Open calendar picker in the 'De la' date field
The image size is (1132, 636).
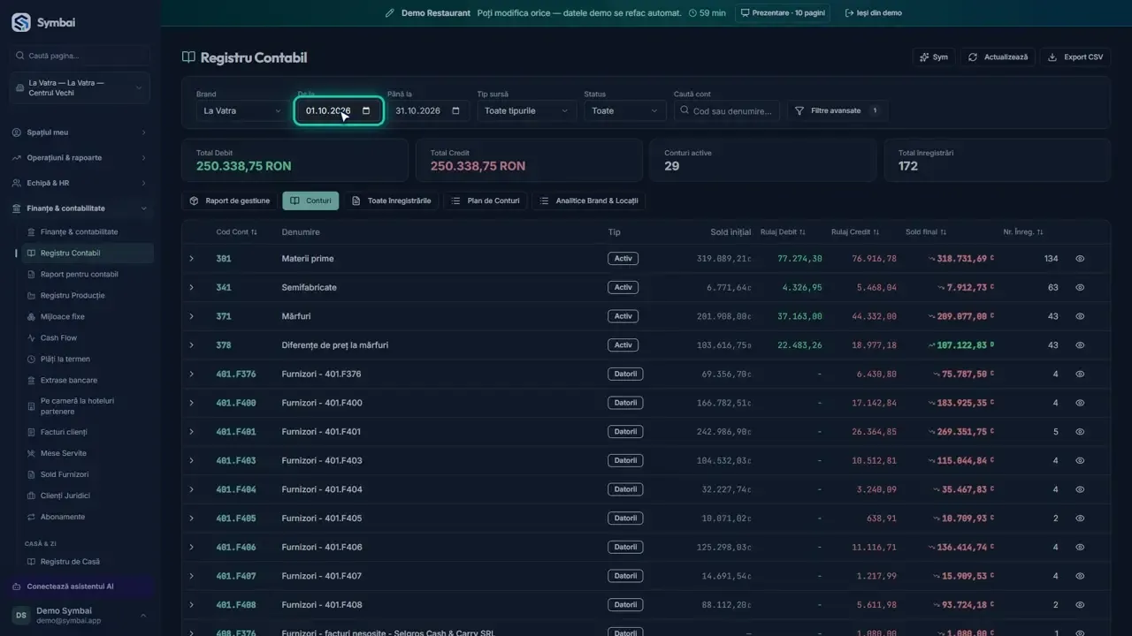[x=366, y=111]
